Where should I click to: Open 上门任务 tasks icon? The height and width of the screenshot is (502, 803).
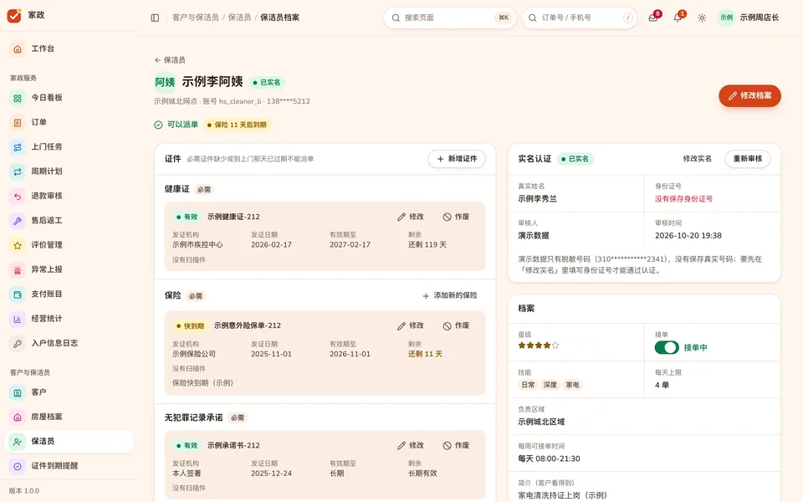click(18, 147)
